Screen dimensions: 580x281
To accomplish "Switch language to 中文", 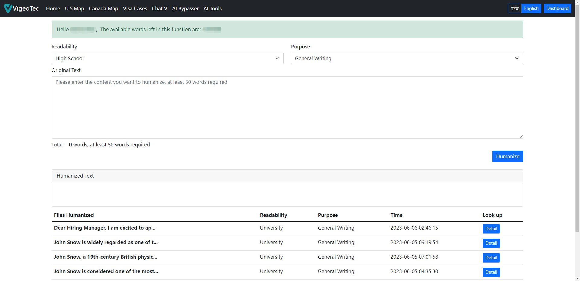I will click(x=514, y=8).
